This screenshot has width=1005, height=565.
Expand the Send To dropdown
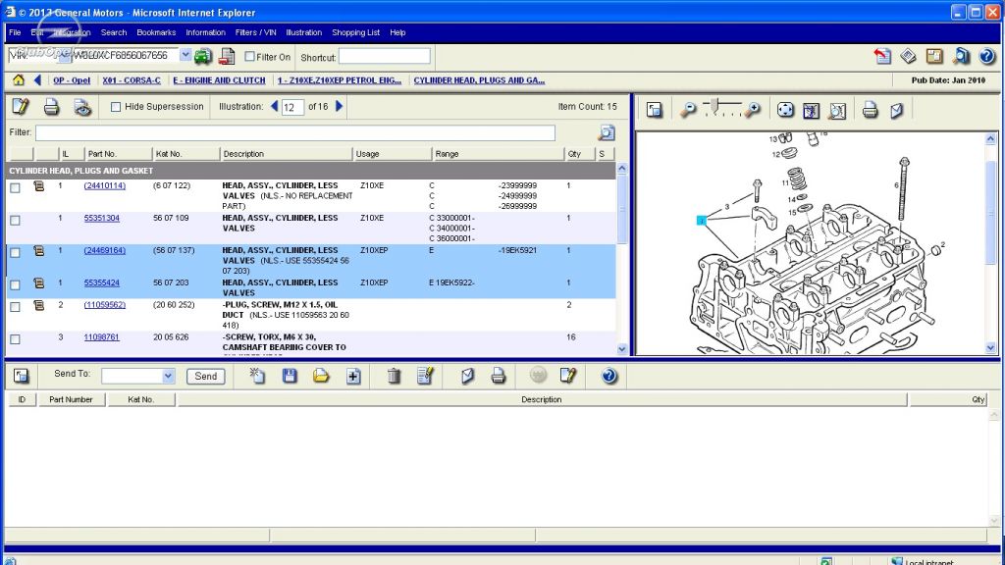pos(168,376)
